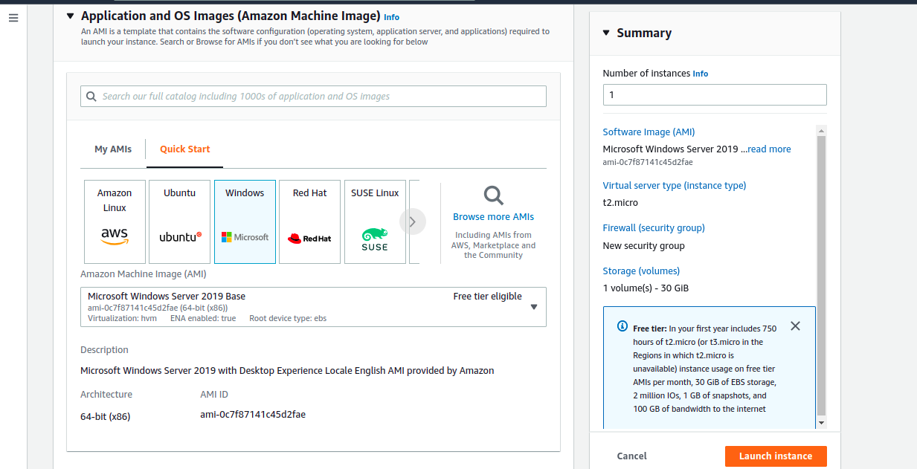
Task: Open Info link next to AMI heading
Action: tap(391, 17)
